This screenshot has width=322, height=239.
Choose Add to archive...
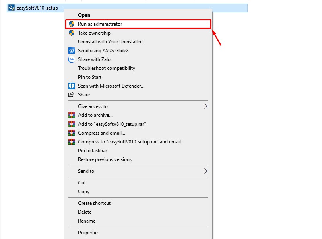[138, 115]
